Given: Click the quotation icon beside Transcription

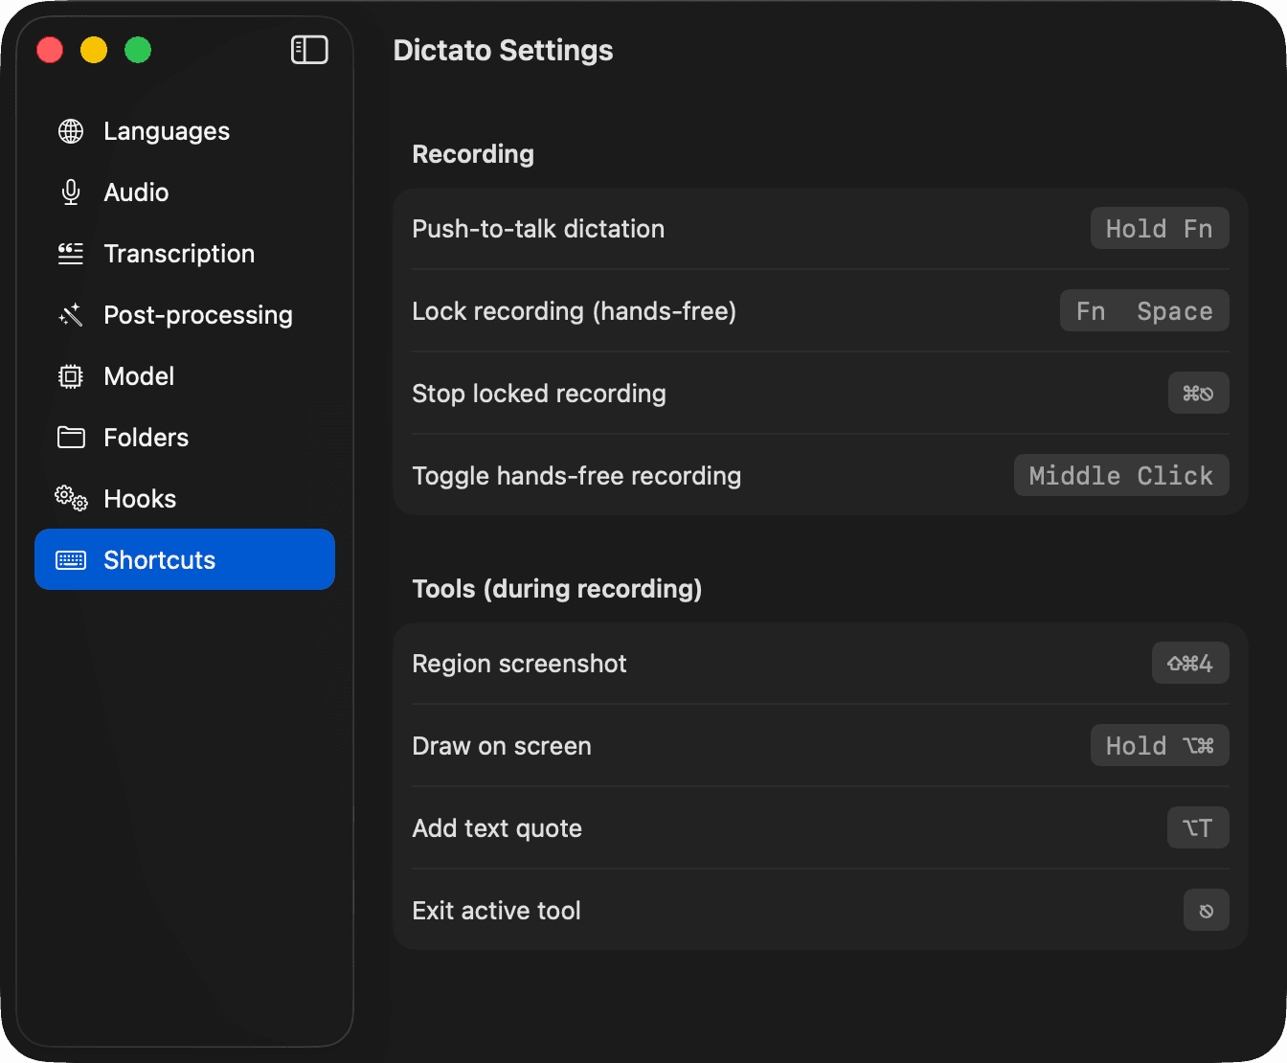Looking at the screenshot, I should pos(70,253).
